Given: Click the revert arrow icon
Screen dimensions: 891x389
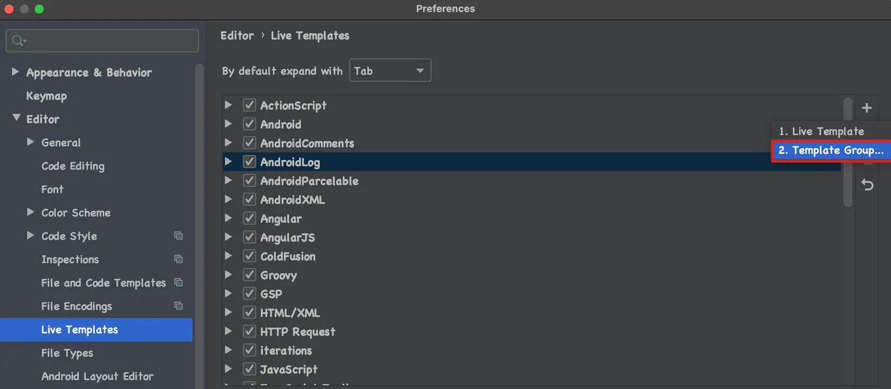Looking at the screenshot, I should tap(867, 185).
